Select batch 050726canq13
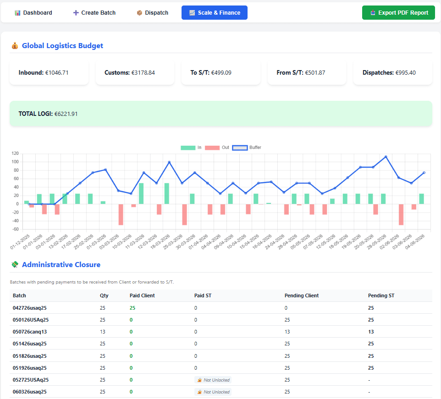 click(30, 332)
